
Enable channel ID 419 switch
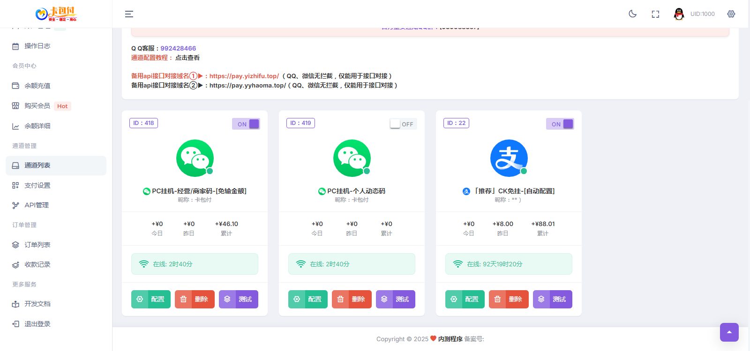pyautogui.click(x=403, y=124)
